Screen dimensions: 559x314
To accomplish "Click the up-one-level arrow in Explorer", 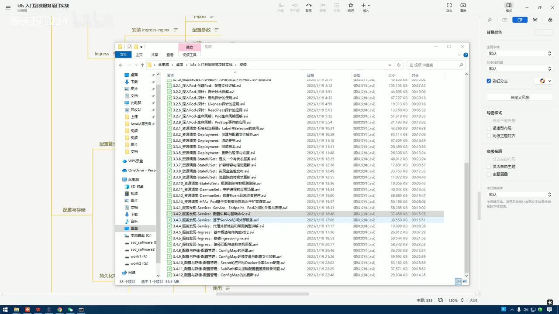I will click(142, 65).
